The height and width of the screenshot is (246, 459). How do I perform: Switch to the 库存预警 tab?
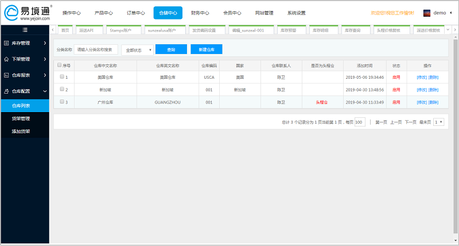(291, 30)
